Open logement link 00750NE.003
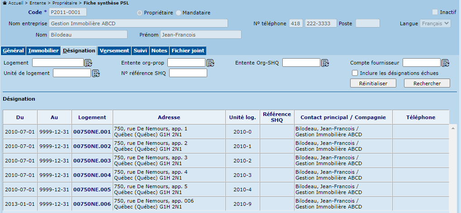461x213 pixels. pyautogui.click(x=92, y=161)
